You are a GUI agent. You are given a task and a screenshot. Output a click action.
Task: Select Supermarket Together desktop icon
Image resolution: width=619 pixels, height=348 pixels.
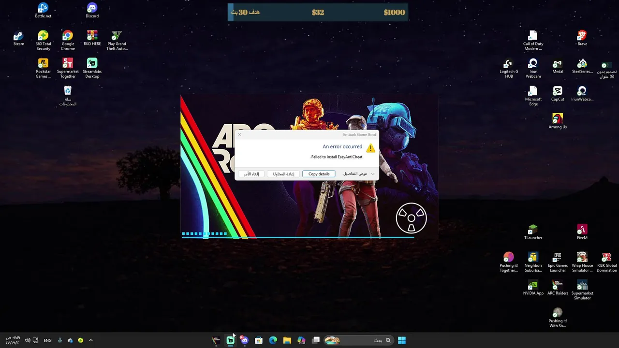(68, 68)
